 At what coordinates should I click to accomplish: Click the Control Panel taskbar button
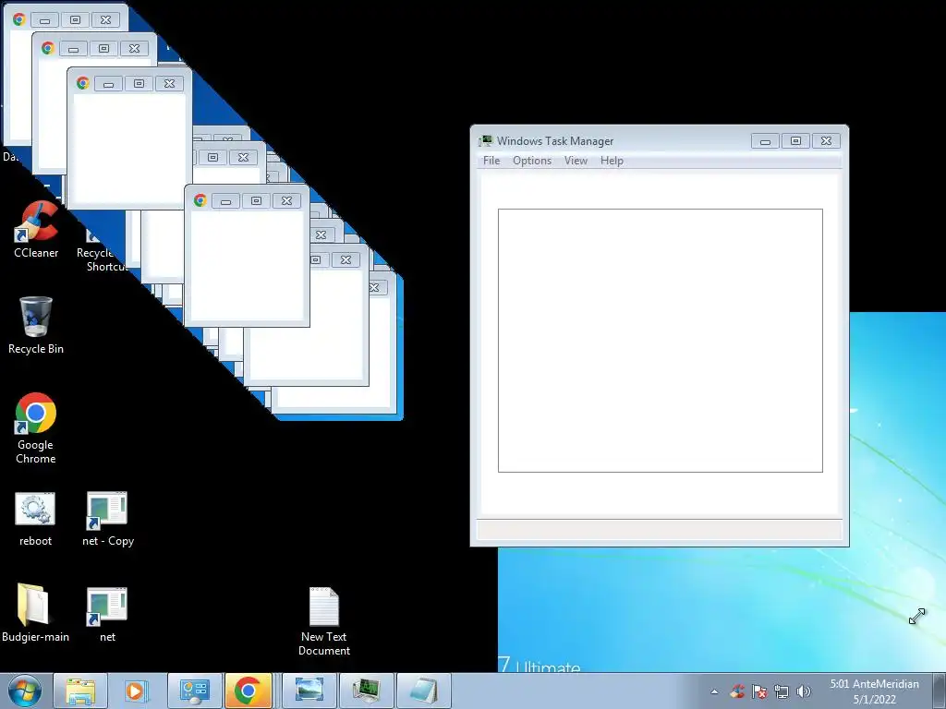point(194,691)
